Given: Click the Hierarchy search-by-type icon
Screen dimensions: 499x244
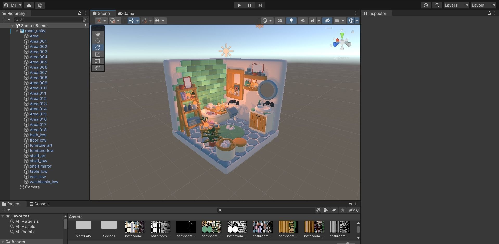Looking at the screenshot, I should coord(85,20).
